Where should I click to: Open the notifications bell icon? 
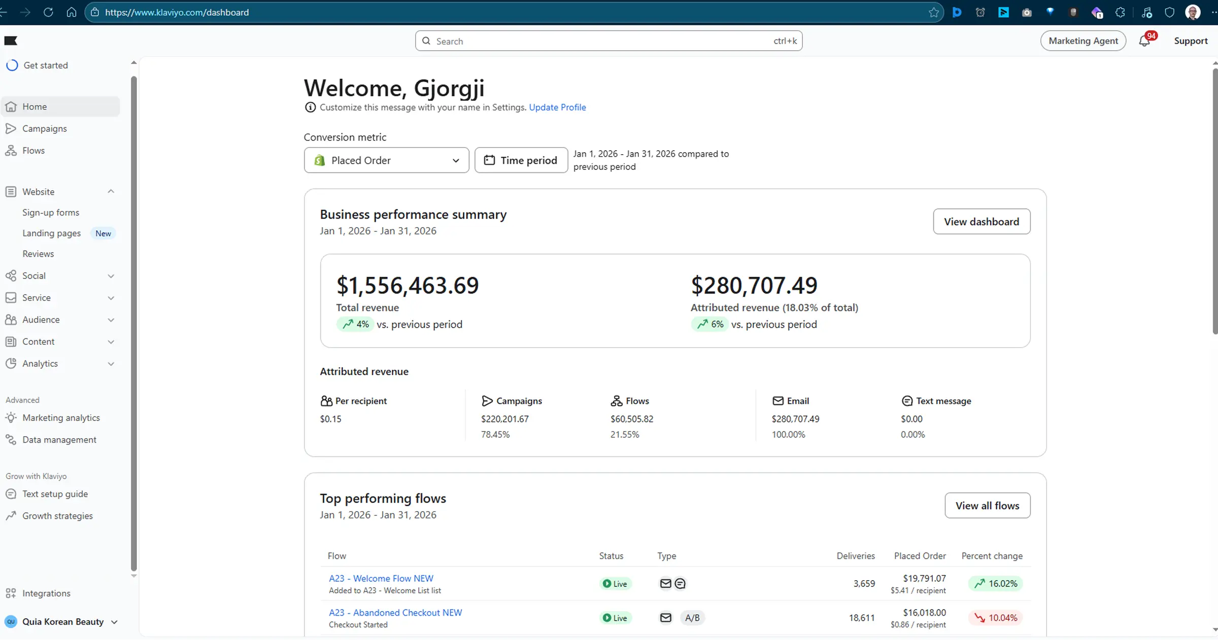[1144, 41]
